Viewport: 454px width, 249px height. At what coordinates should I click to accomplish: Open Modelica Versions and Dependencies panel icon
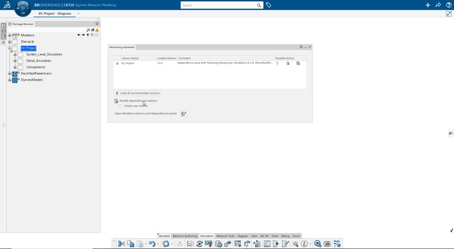183,114
